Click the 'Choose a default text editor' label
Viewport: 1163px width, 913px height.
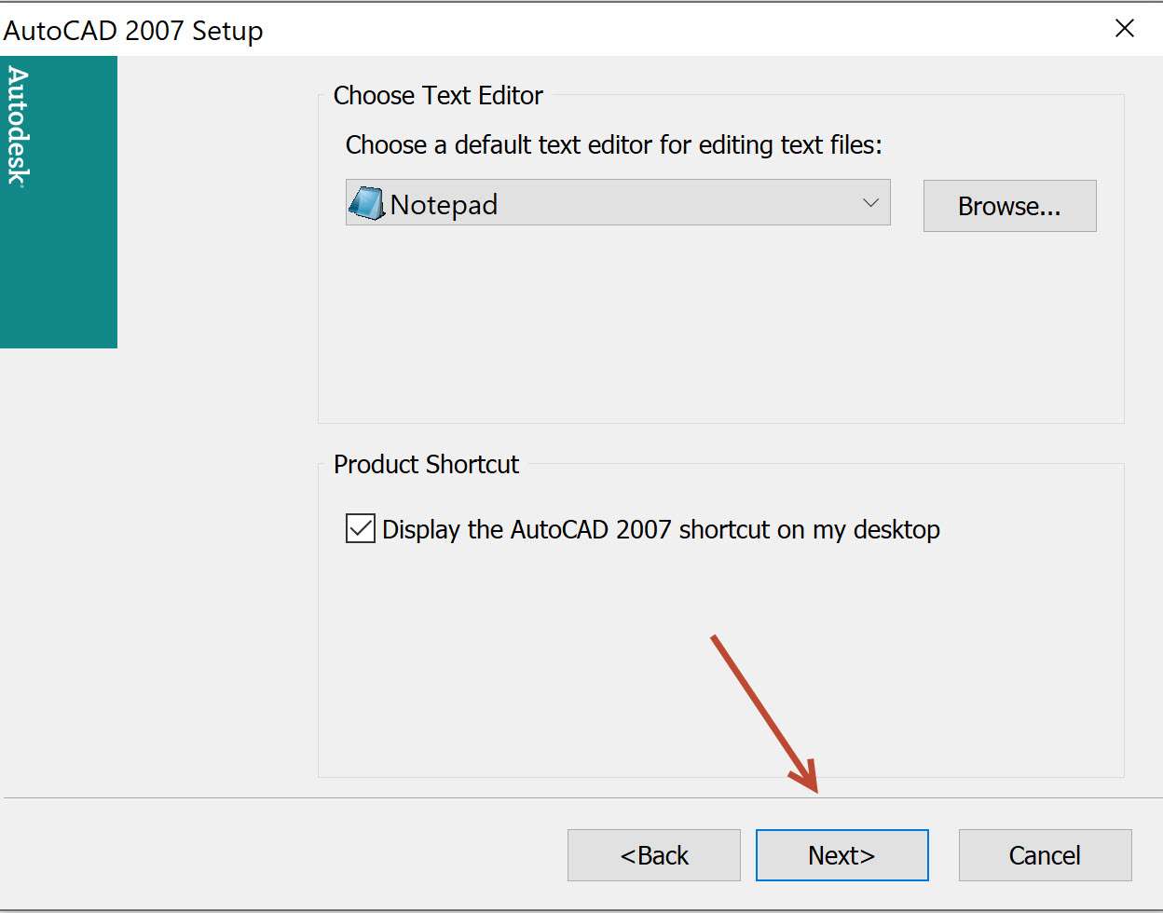point(613,145)
